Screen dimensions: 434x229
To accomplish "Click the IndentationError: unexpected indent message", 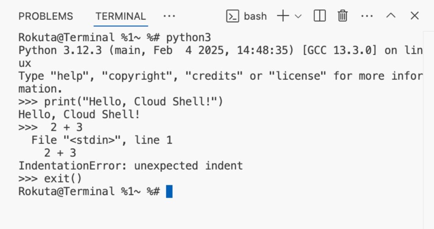I will click(x=131, y=166).
